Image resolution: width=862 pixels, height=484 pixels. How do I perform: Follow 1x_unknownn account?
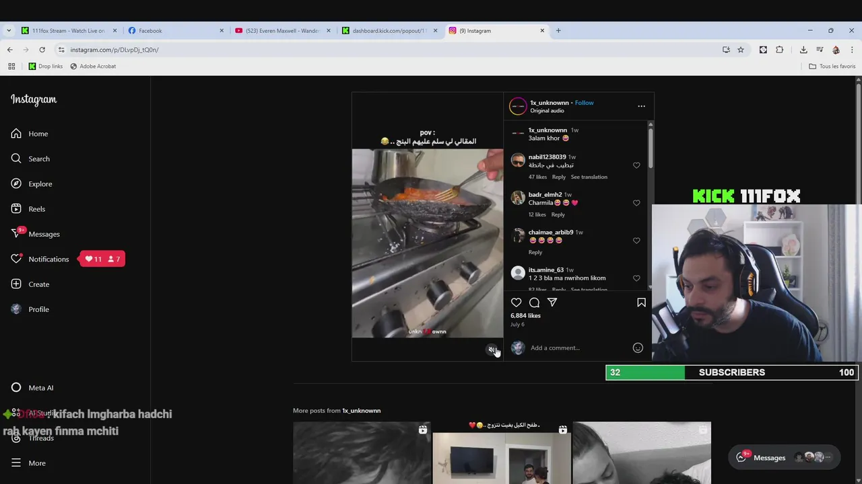(x=584, y=103)
